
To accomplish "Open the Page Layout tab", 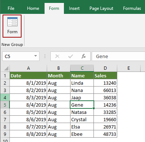I will click(101, 8).
